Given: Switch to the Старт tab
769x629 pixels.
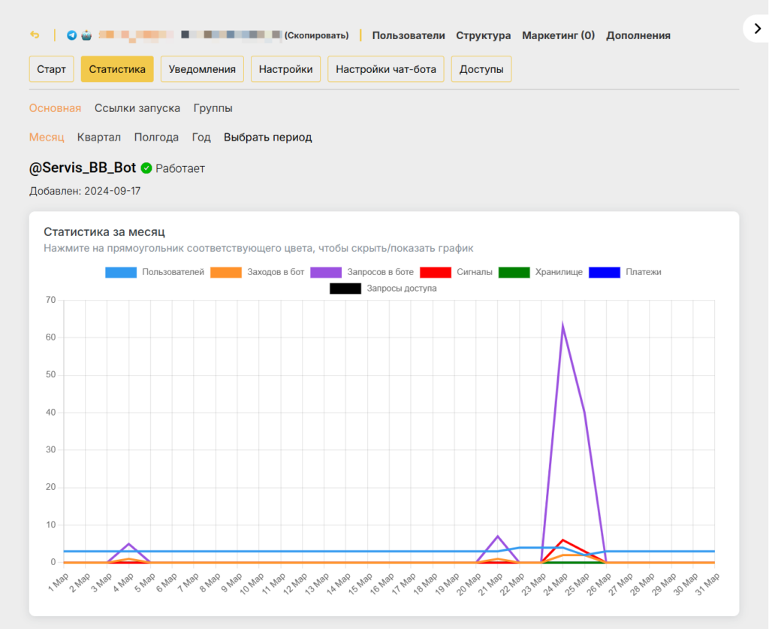Looking at the screenshot, I should (52, 69).
